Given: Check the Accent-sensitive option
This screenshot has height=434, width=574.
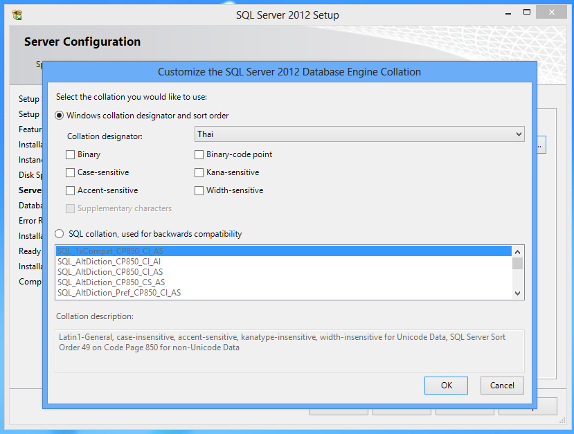Looking at the screenshot, I should coord(70,190).
